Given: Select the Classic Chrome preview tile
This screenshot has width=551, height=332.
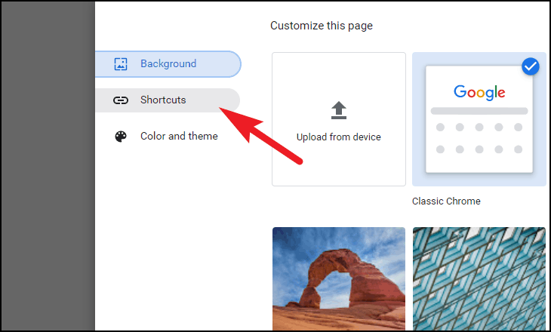Looking at the screenshot, I should tap(479, 119).
